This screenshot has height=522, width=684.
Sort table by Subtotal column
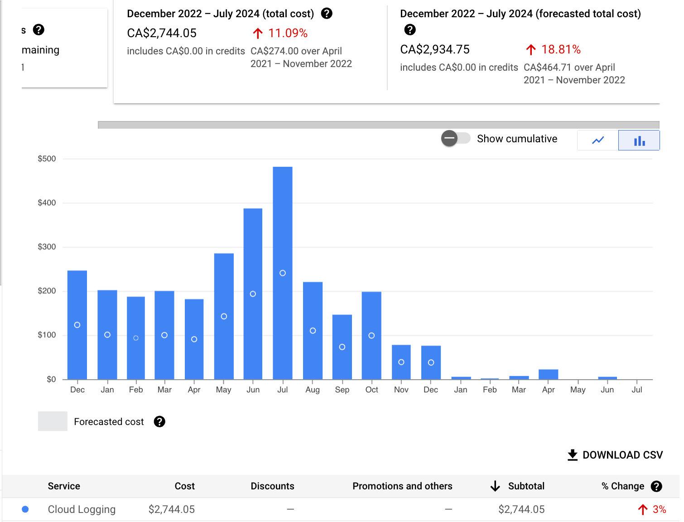click(526, 486)
